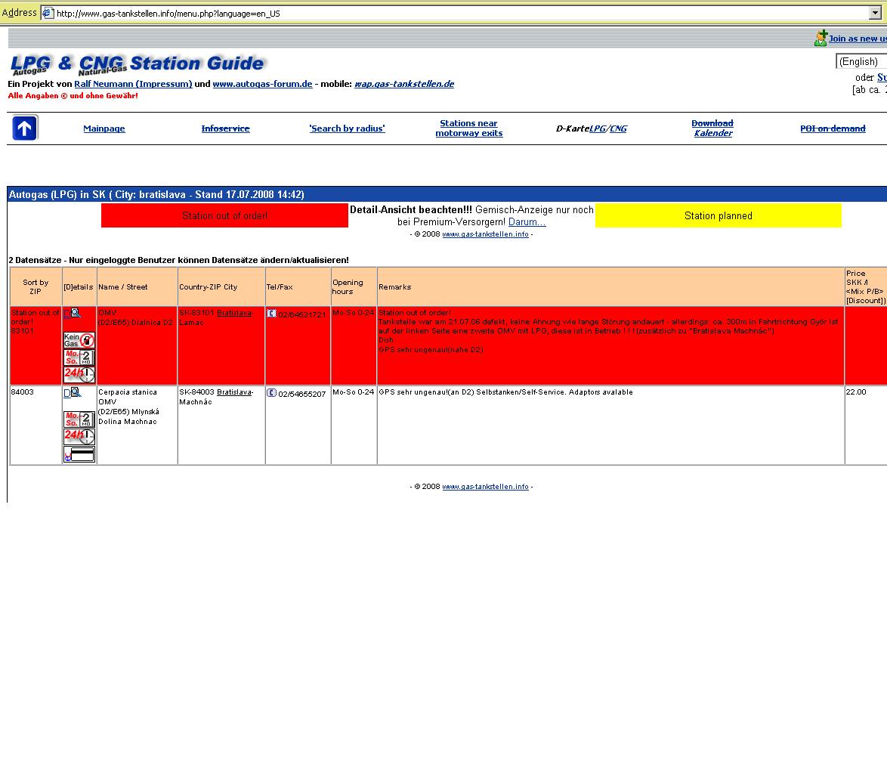
Task: Open 'Search by radius'
Action: [348, 128]
